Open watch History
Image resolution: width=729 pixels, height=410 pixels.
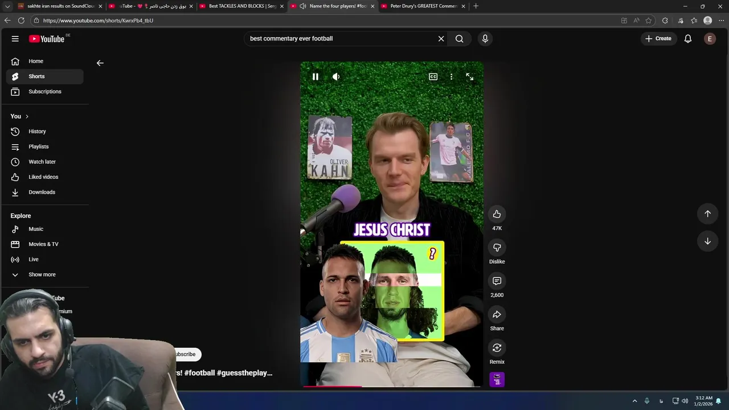coord(44,132)
